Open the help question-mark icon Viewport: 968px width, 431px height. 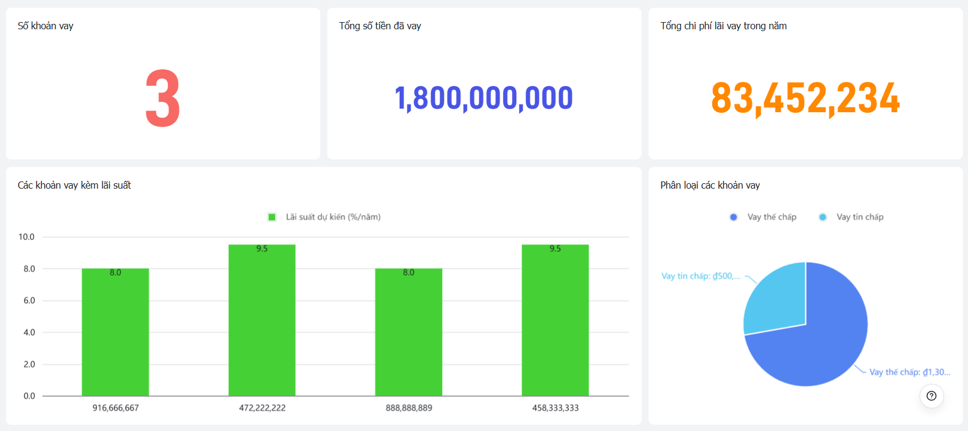(932, 396)
